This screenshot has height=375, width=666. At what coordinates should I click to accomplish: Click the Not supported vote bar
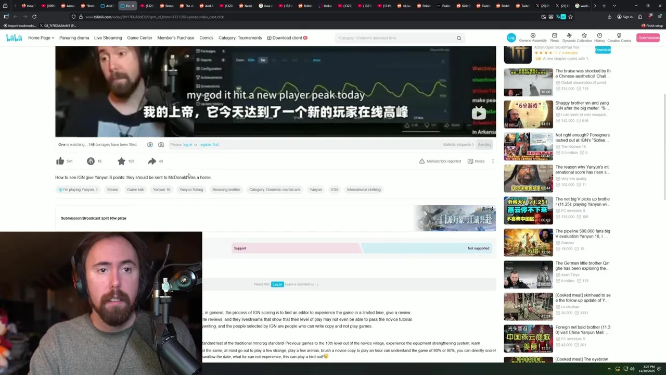pos(428,248)
